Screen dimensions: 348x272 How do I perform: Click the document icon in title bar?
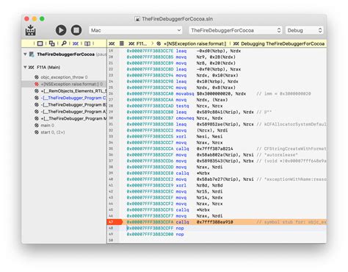(x=137, y=19)
